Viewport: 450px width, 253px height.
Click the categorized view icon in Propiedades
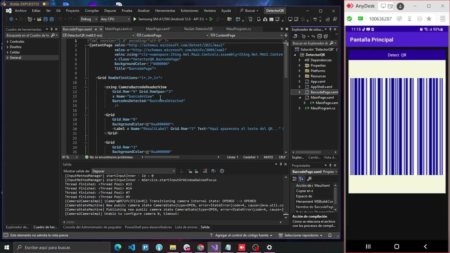pyautogui.click(x=295, y=179)
